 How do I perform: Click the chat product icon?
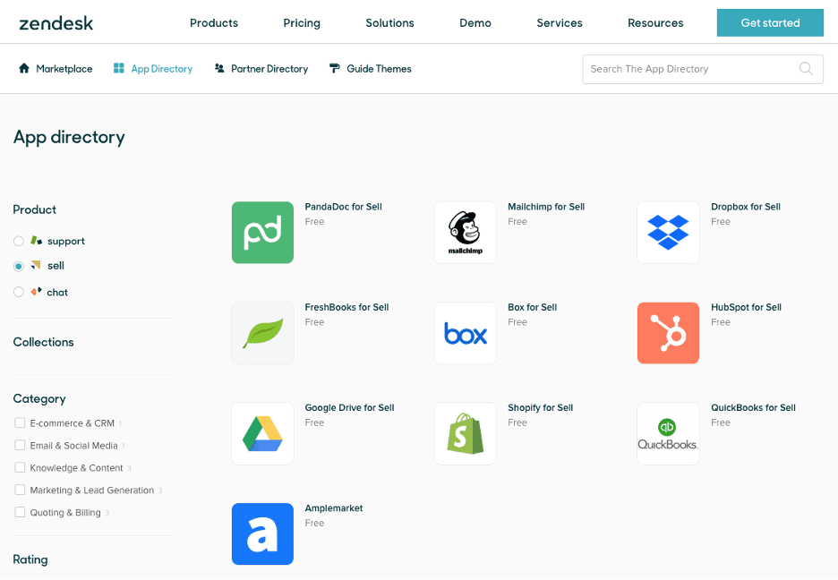click(36, 292)
